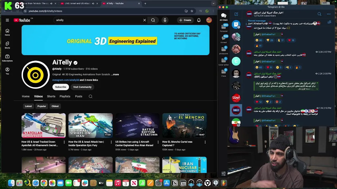Expand the channel description with ...more
This screenshot has width=337, height=189.
[115, 75]
